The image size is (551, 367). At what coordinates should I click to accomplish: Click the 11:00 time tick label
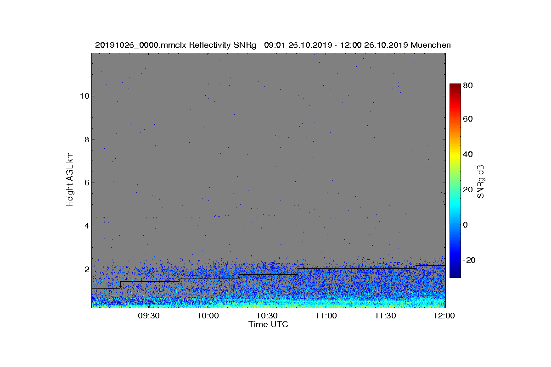point(326,316)
